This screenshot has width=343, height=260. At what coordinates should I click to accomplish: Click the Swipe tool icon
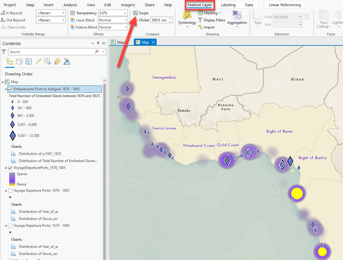point(136,13)
